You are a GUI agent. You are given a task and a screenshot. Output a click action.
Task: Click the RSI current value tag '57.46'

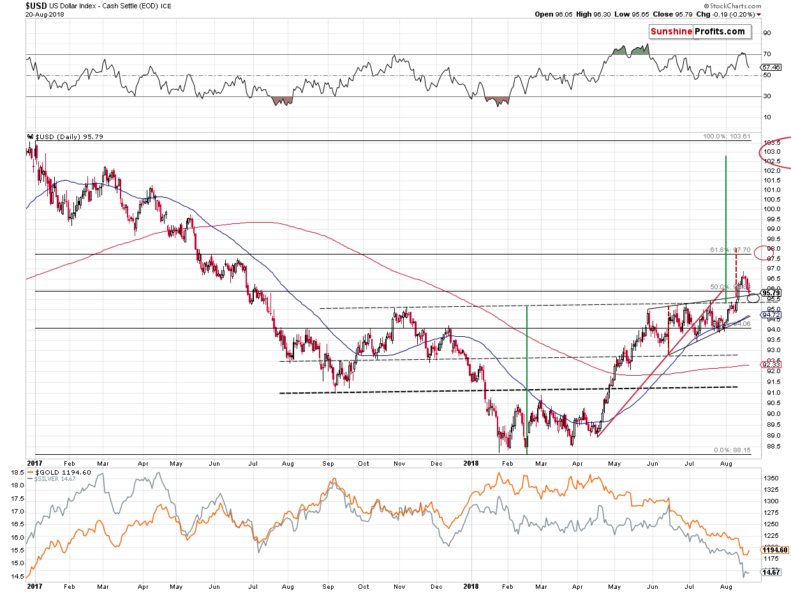771,66
